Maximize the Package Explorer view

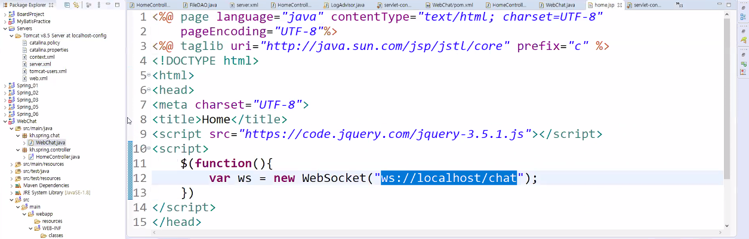tap(118, 5)
